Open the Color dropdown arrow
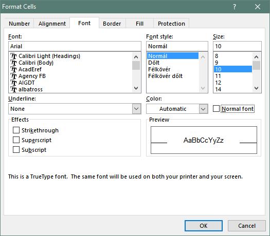The image size is (270, 236). pyautogui.click(x=203, y=109)
